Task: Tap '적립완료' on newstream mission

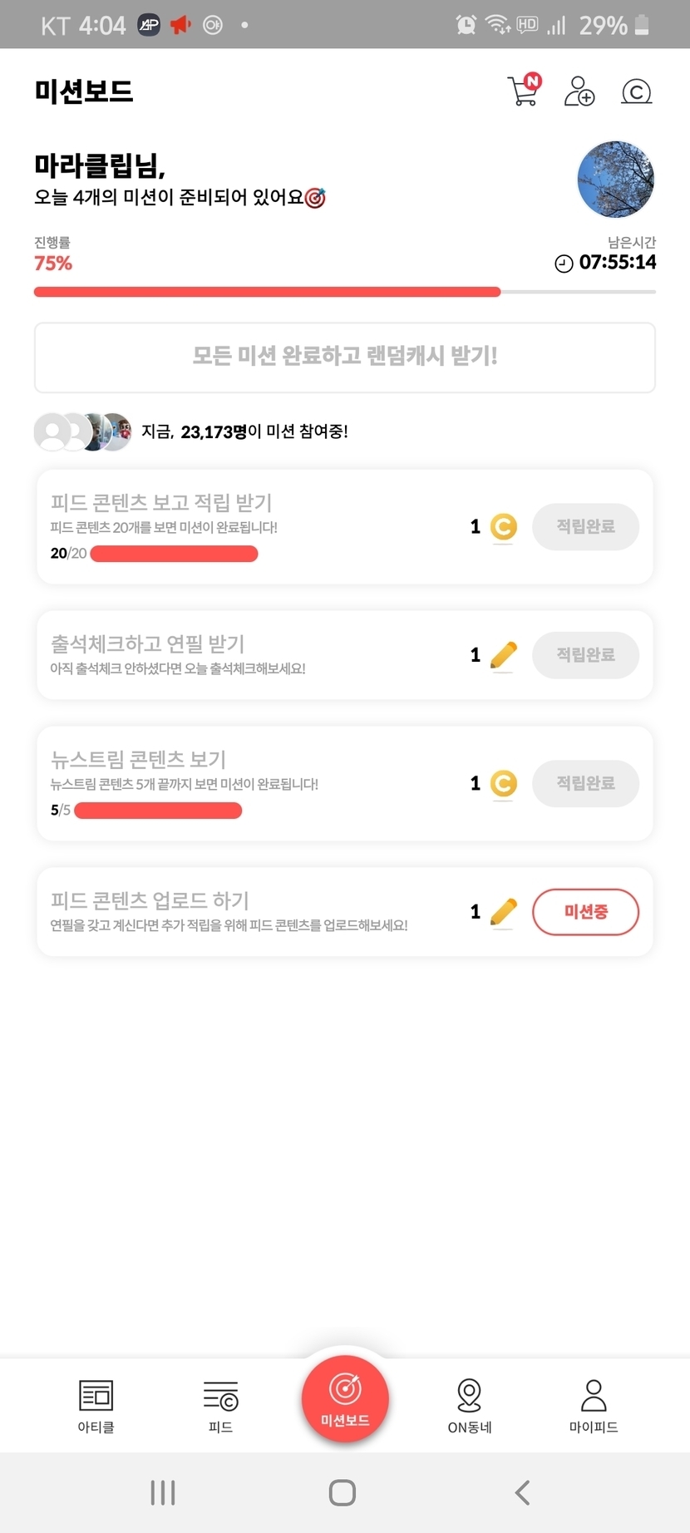Action: (x=585, y=783)
